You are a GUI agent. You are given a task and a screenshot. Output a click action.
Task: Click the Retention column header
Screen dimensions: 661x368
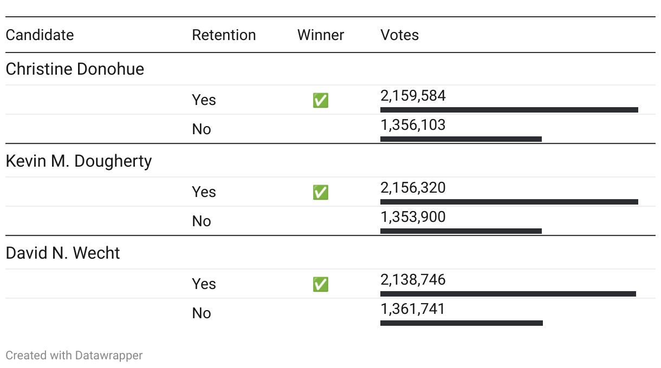224,35
